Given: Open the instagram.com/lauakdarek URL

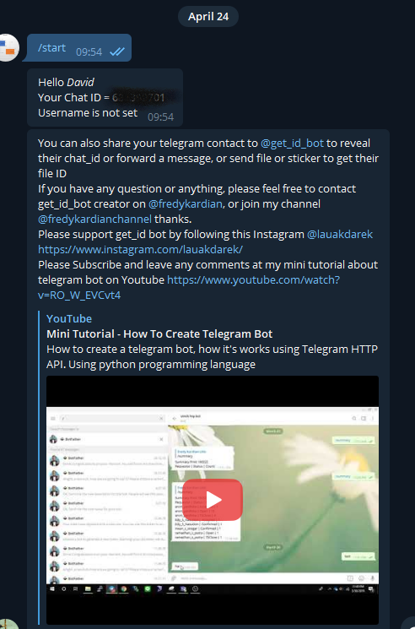Looking at the screenshot, I should point(140,250).
